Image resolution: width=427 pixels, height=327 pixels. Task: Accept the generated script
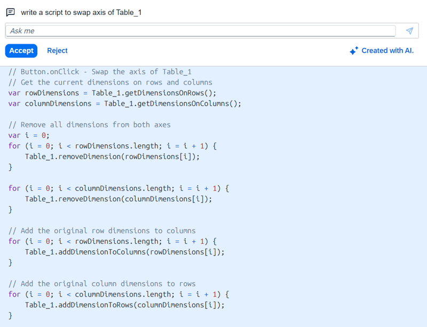coord(21,51)
